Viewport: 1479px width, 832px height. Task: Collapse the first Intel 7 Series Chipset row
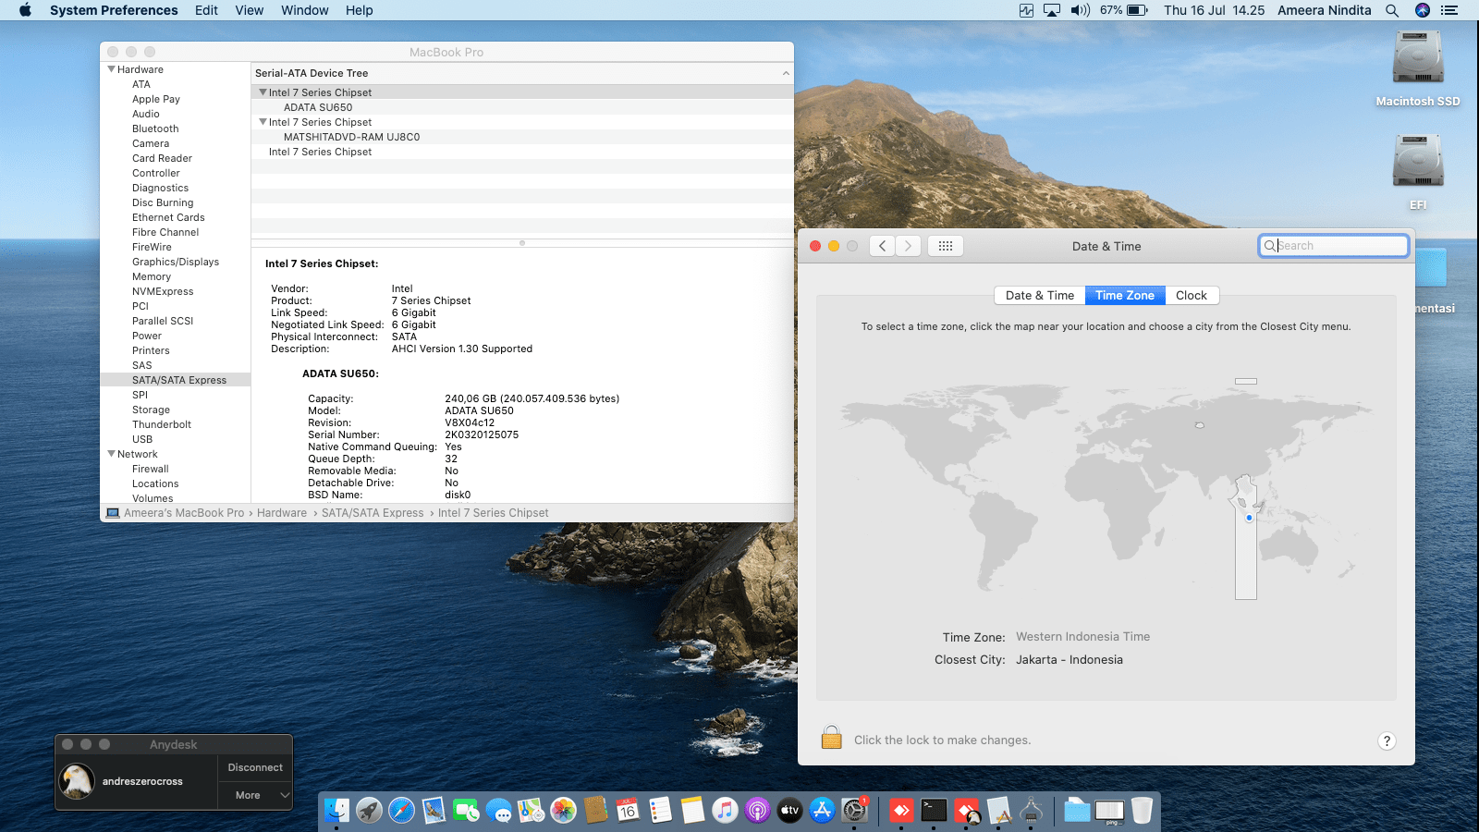(x=263, y=92)
